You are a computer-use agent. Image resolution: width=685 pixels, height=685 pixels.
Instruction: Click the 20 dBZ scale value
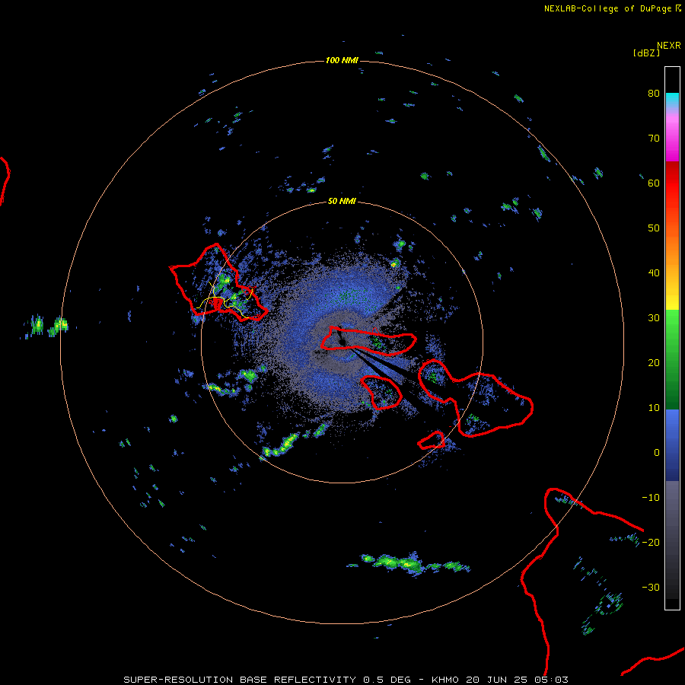[654, 362]
